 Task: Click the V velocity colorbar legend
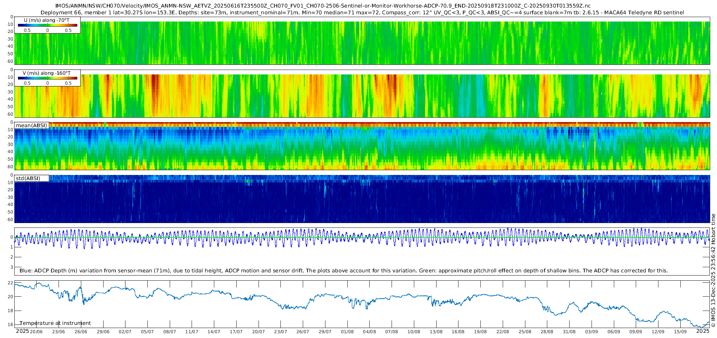click(x=47, y=78)
